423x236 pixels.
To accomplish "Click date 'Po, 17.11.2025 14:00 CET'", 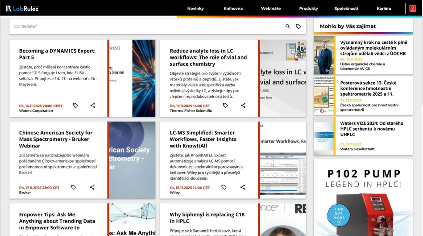I will click(x=190, y=105).
